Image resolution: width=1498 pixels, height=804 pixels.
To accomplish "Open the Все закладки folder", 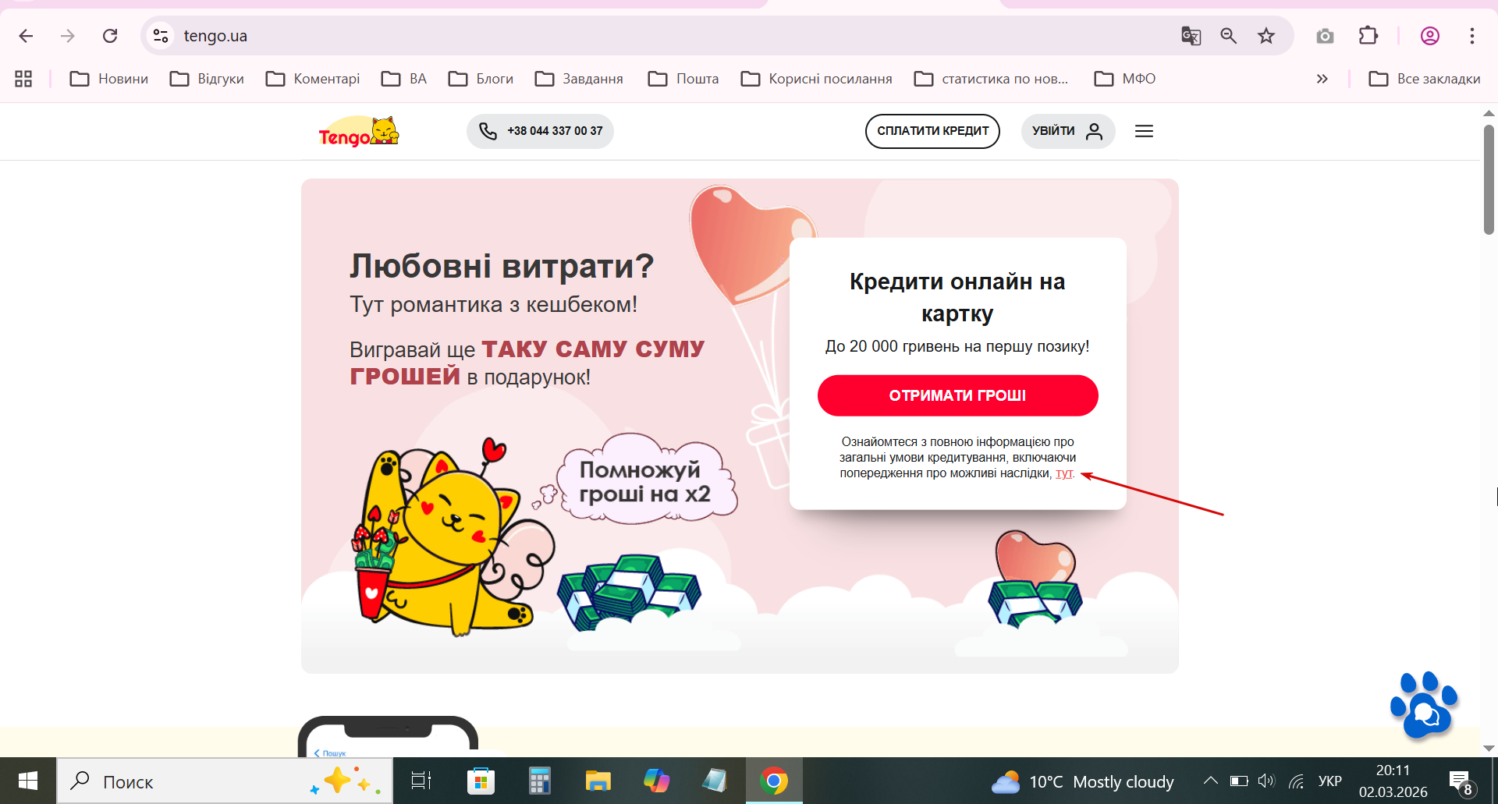I will point(1425,79).
